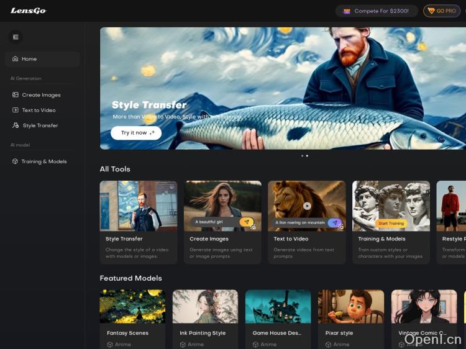The width and height of the screenshot is (466, 349).
Task: Click the diamond icon in GO PRO
Action: 431,11
